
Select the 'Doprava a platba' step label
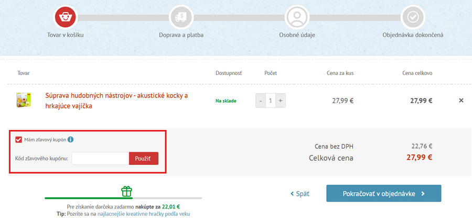pos(181,35)
